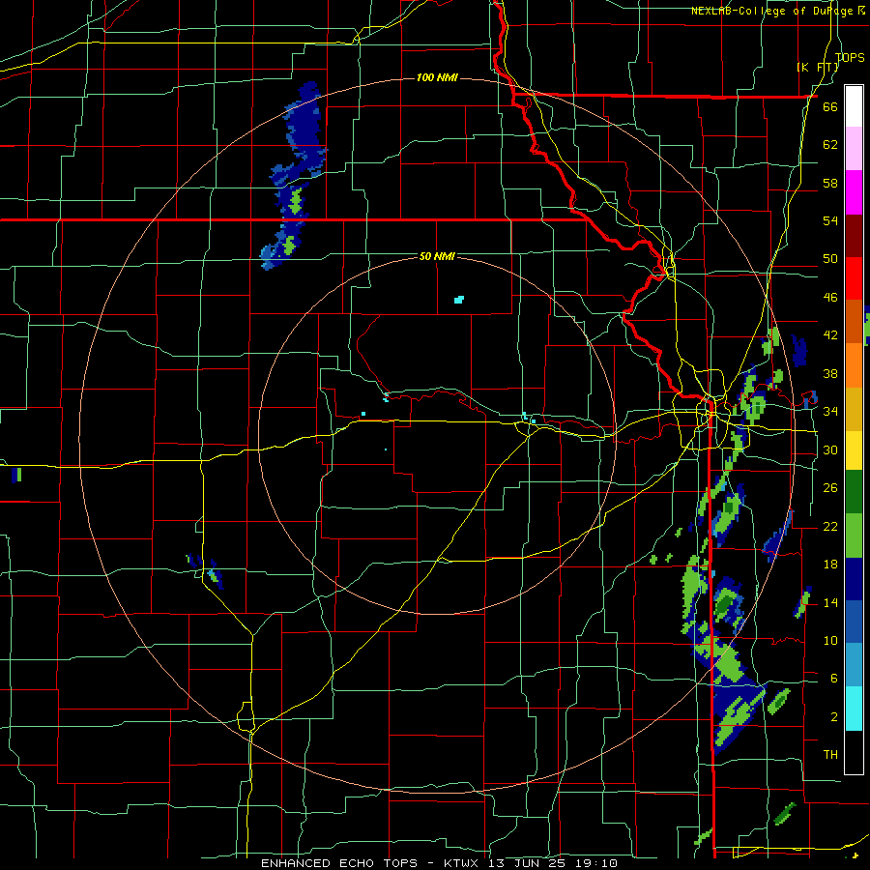Click legend value 14
This screenshot has width=870, height=870.
830,602
